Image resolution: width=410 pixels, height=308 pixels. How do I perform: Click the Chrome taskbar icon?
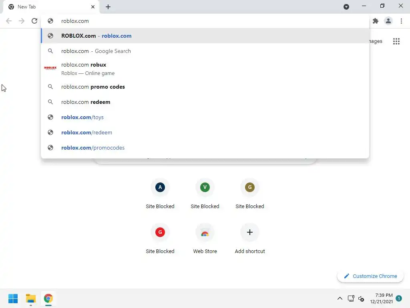tap(48, 298)
